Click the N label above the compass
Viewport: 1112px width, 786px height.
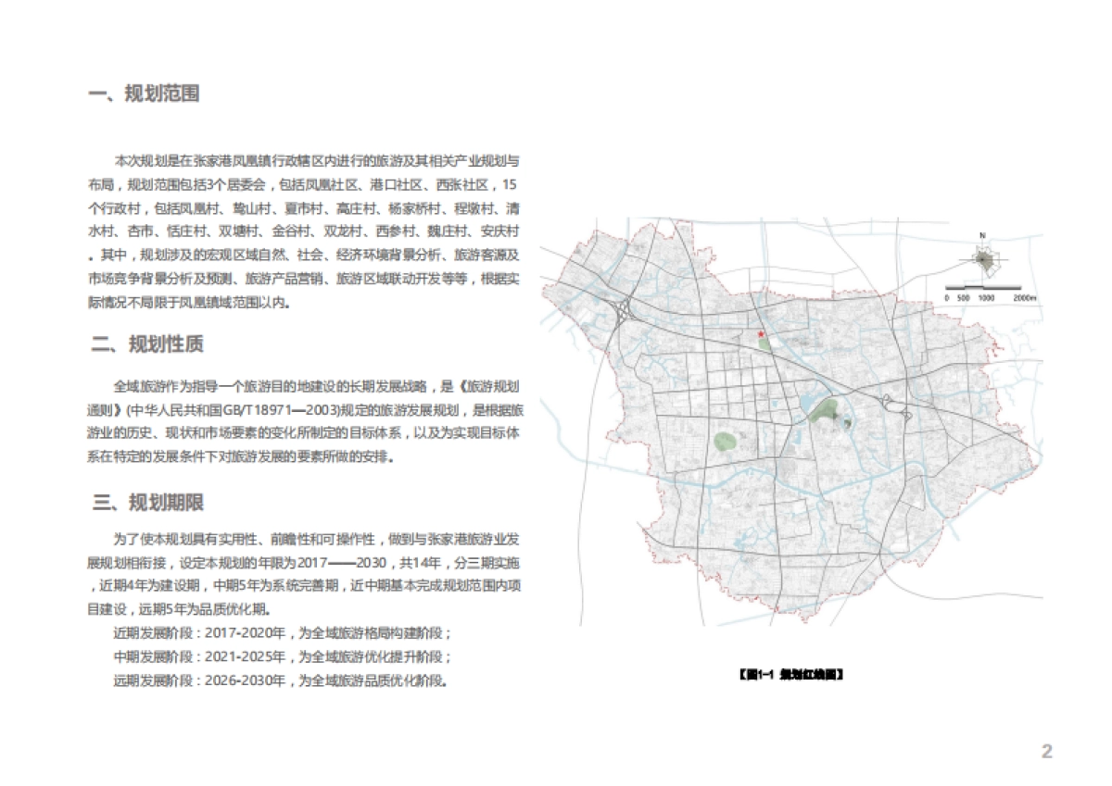pyautogui.click(x=983, y=235)
